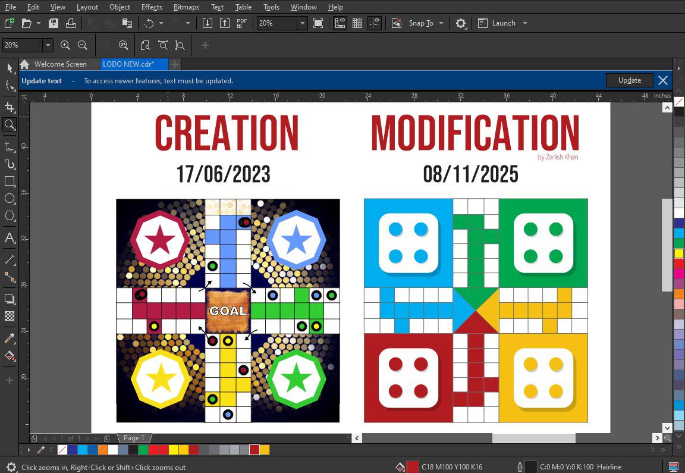Screen dimensions: 685x473
Task: Select the Interactive Fill tool
Action: tap(10, 355)
